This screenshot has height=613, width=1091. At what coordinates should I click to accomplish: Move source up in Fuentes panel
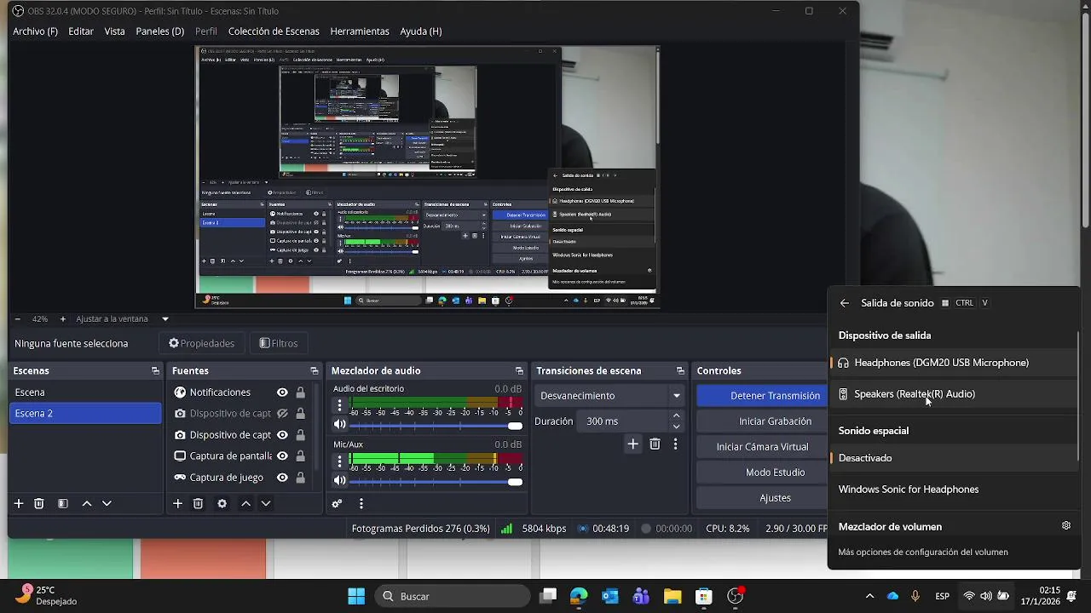click(x=246, y=503)
